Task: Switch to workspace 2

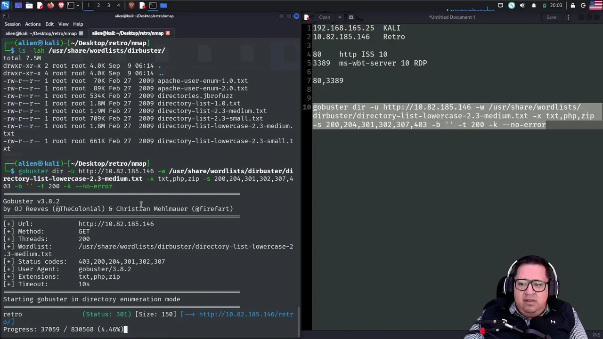Action: (x=98, y=5)
